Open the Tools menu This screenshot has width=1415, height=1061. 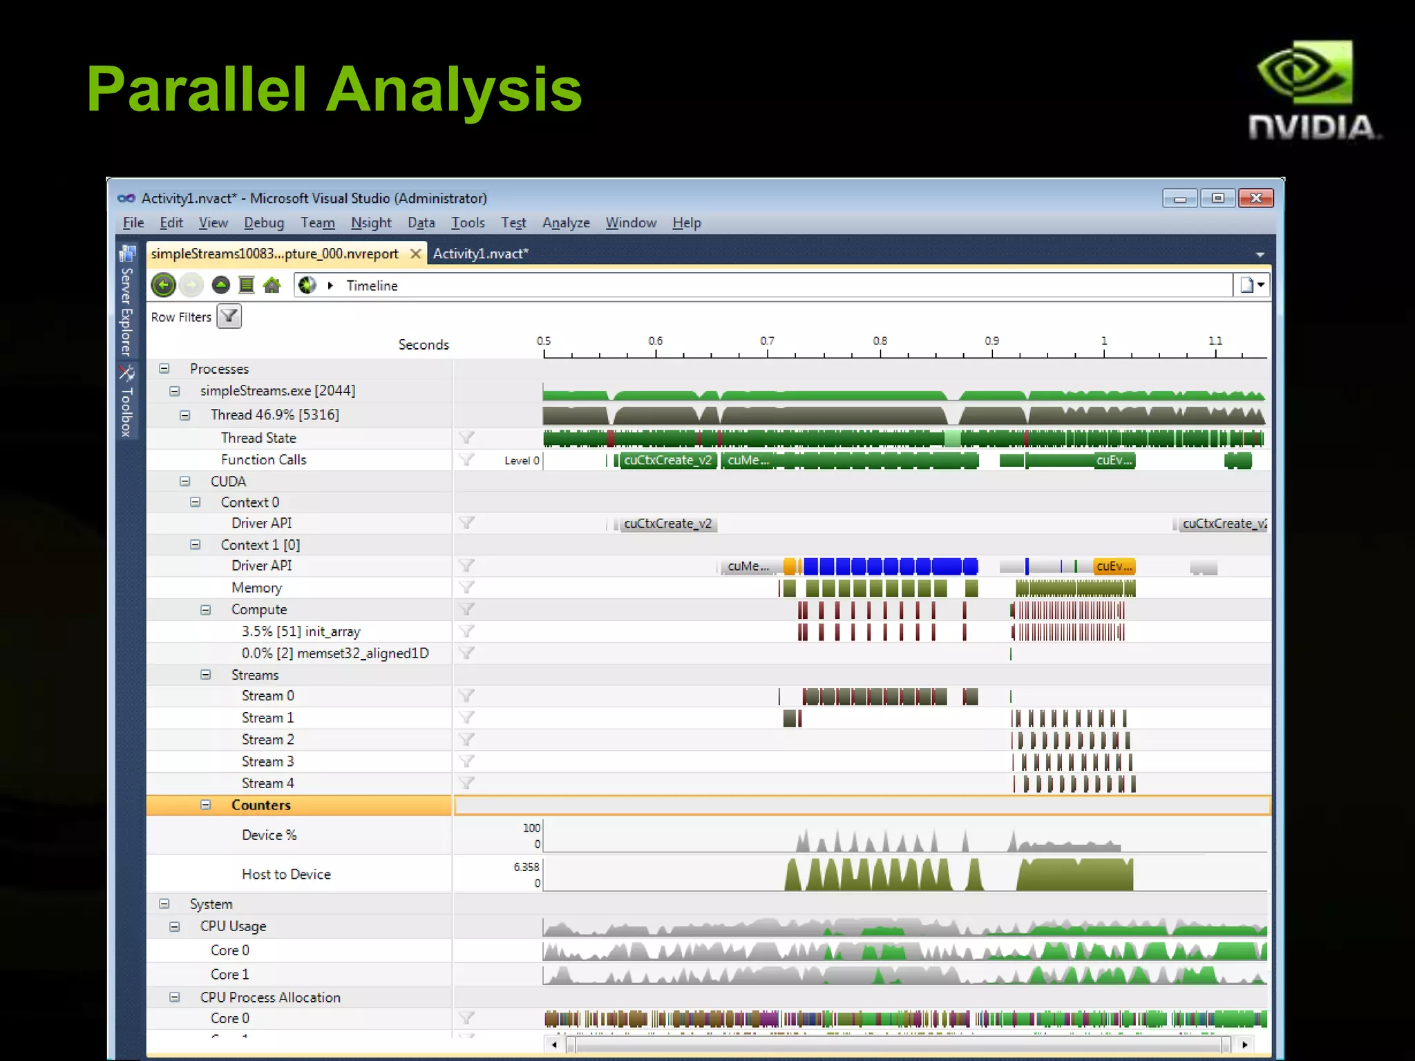tap(468, 222)
